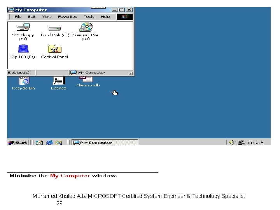The image size is (280, 210).
Task: Select the Licence shortcut on desktop
Action: coord(59,81)
